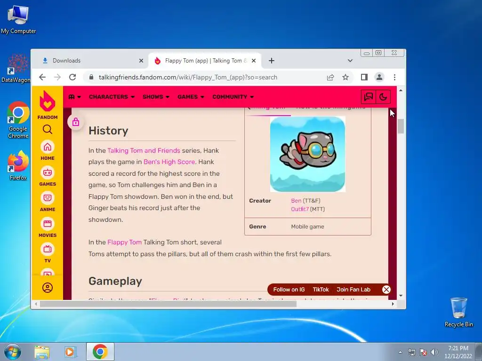Open Ben's High Score link

tap(169, 162)
